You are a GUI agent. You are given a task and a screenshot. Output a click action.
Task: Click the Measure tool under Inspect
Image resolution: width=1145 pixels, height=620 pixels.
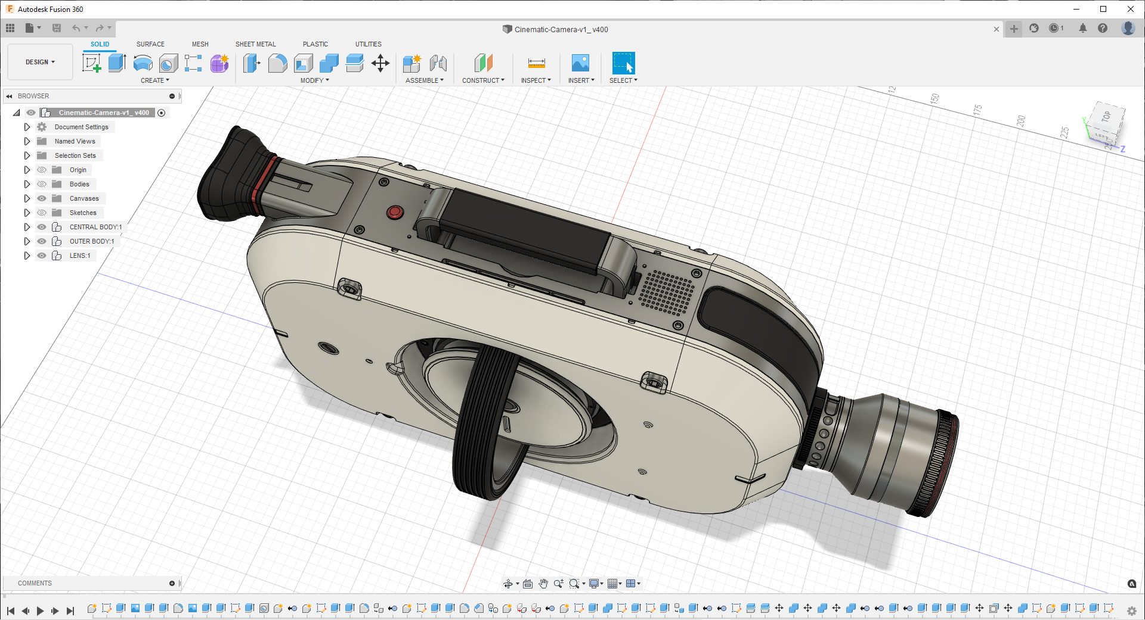(536, 63)
